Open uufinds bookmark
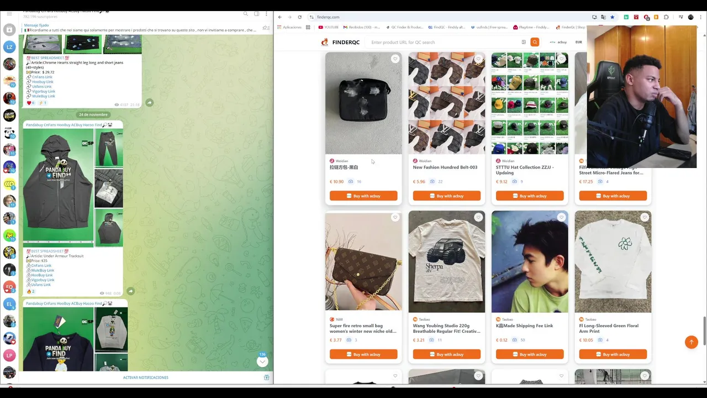The image size is (707, 398). (x=489, y=27)
